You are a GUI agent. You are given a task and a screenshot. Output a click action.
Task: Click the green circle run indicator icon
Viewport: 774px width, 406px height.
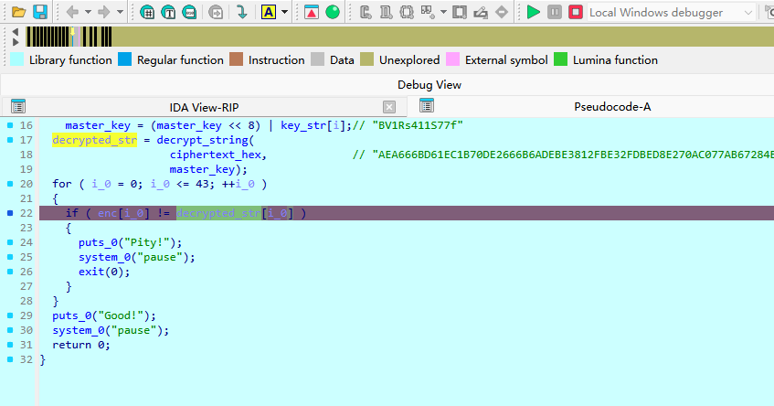[333, 12]
